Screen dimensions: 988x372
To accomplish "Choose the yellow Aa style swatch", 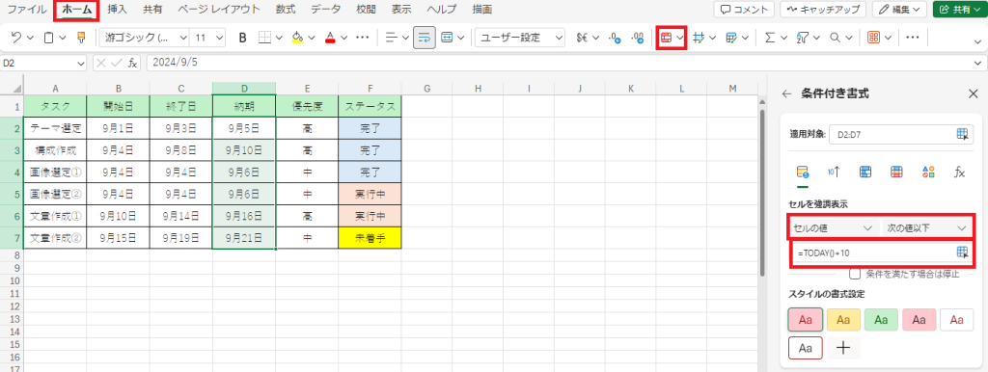I will pyautogui.click(x=843, y=320).
